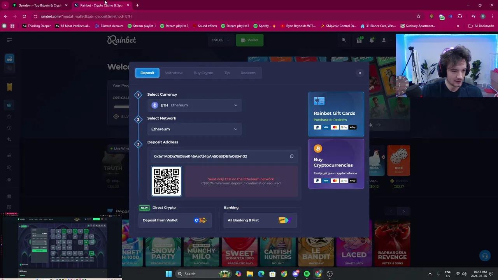
Task: Open the Barbarossa Revenge game thumbnail
Action: pos(392,243)
